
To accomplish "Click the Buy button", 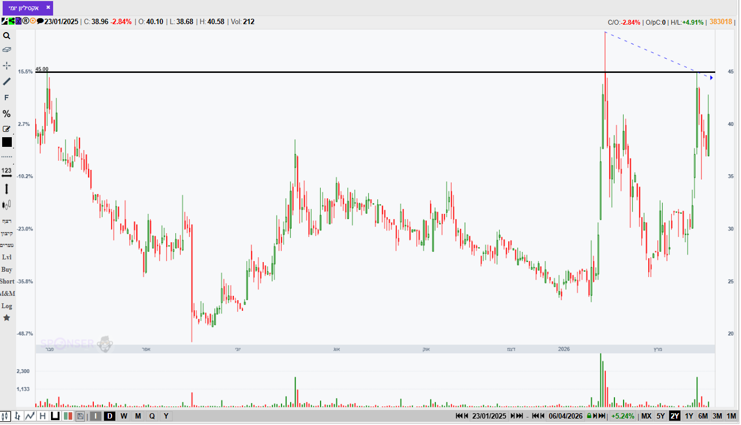I will pos(7,270).
